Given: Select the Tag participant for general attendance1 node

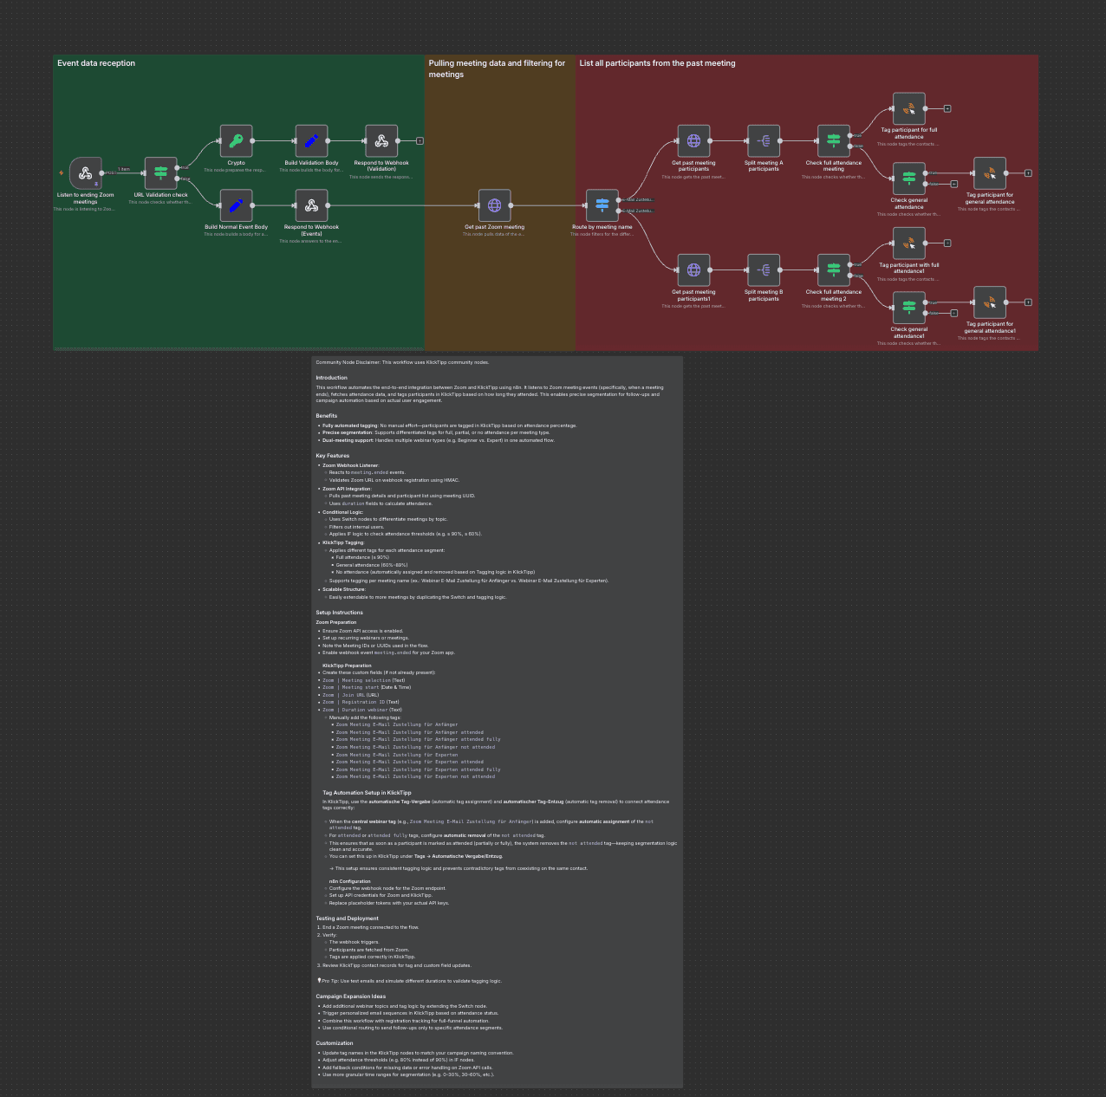Looking at the screenshot, I should point(990,302).
